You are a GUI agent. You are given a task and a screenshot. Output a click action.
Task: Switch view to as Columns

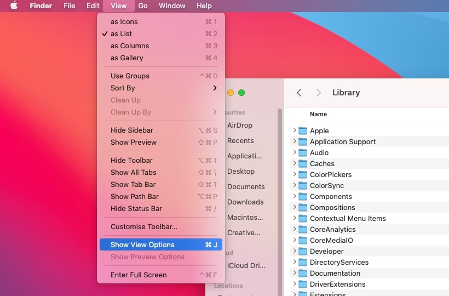coord(161,46)
